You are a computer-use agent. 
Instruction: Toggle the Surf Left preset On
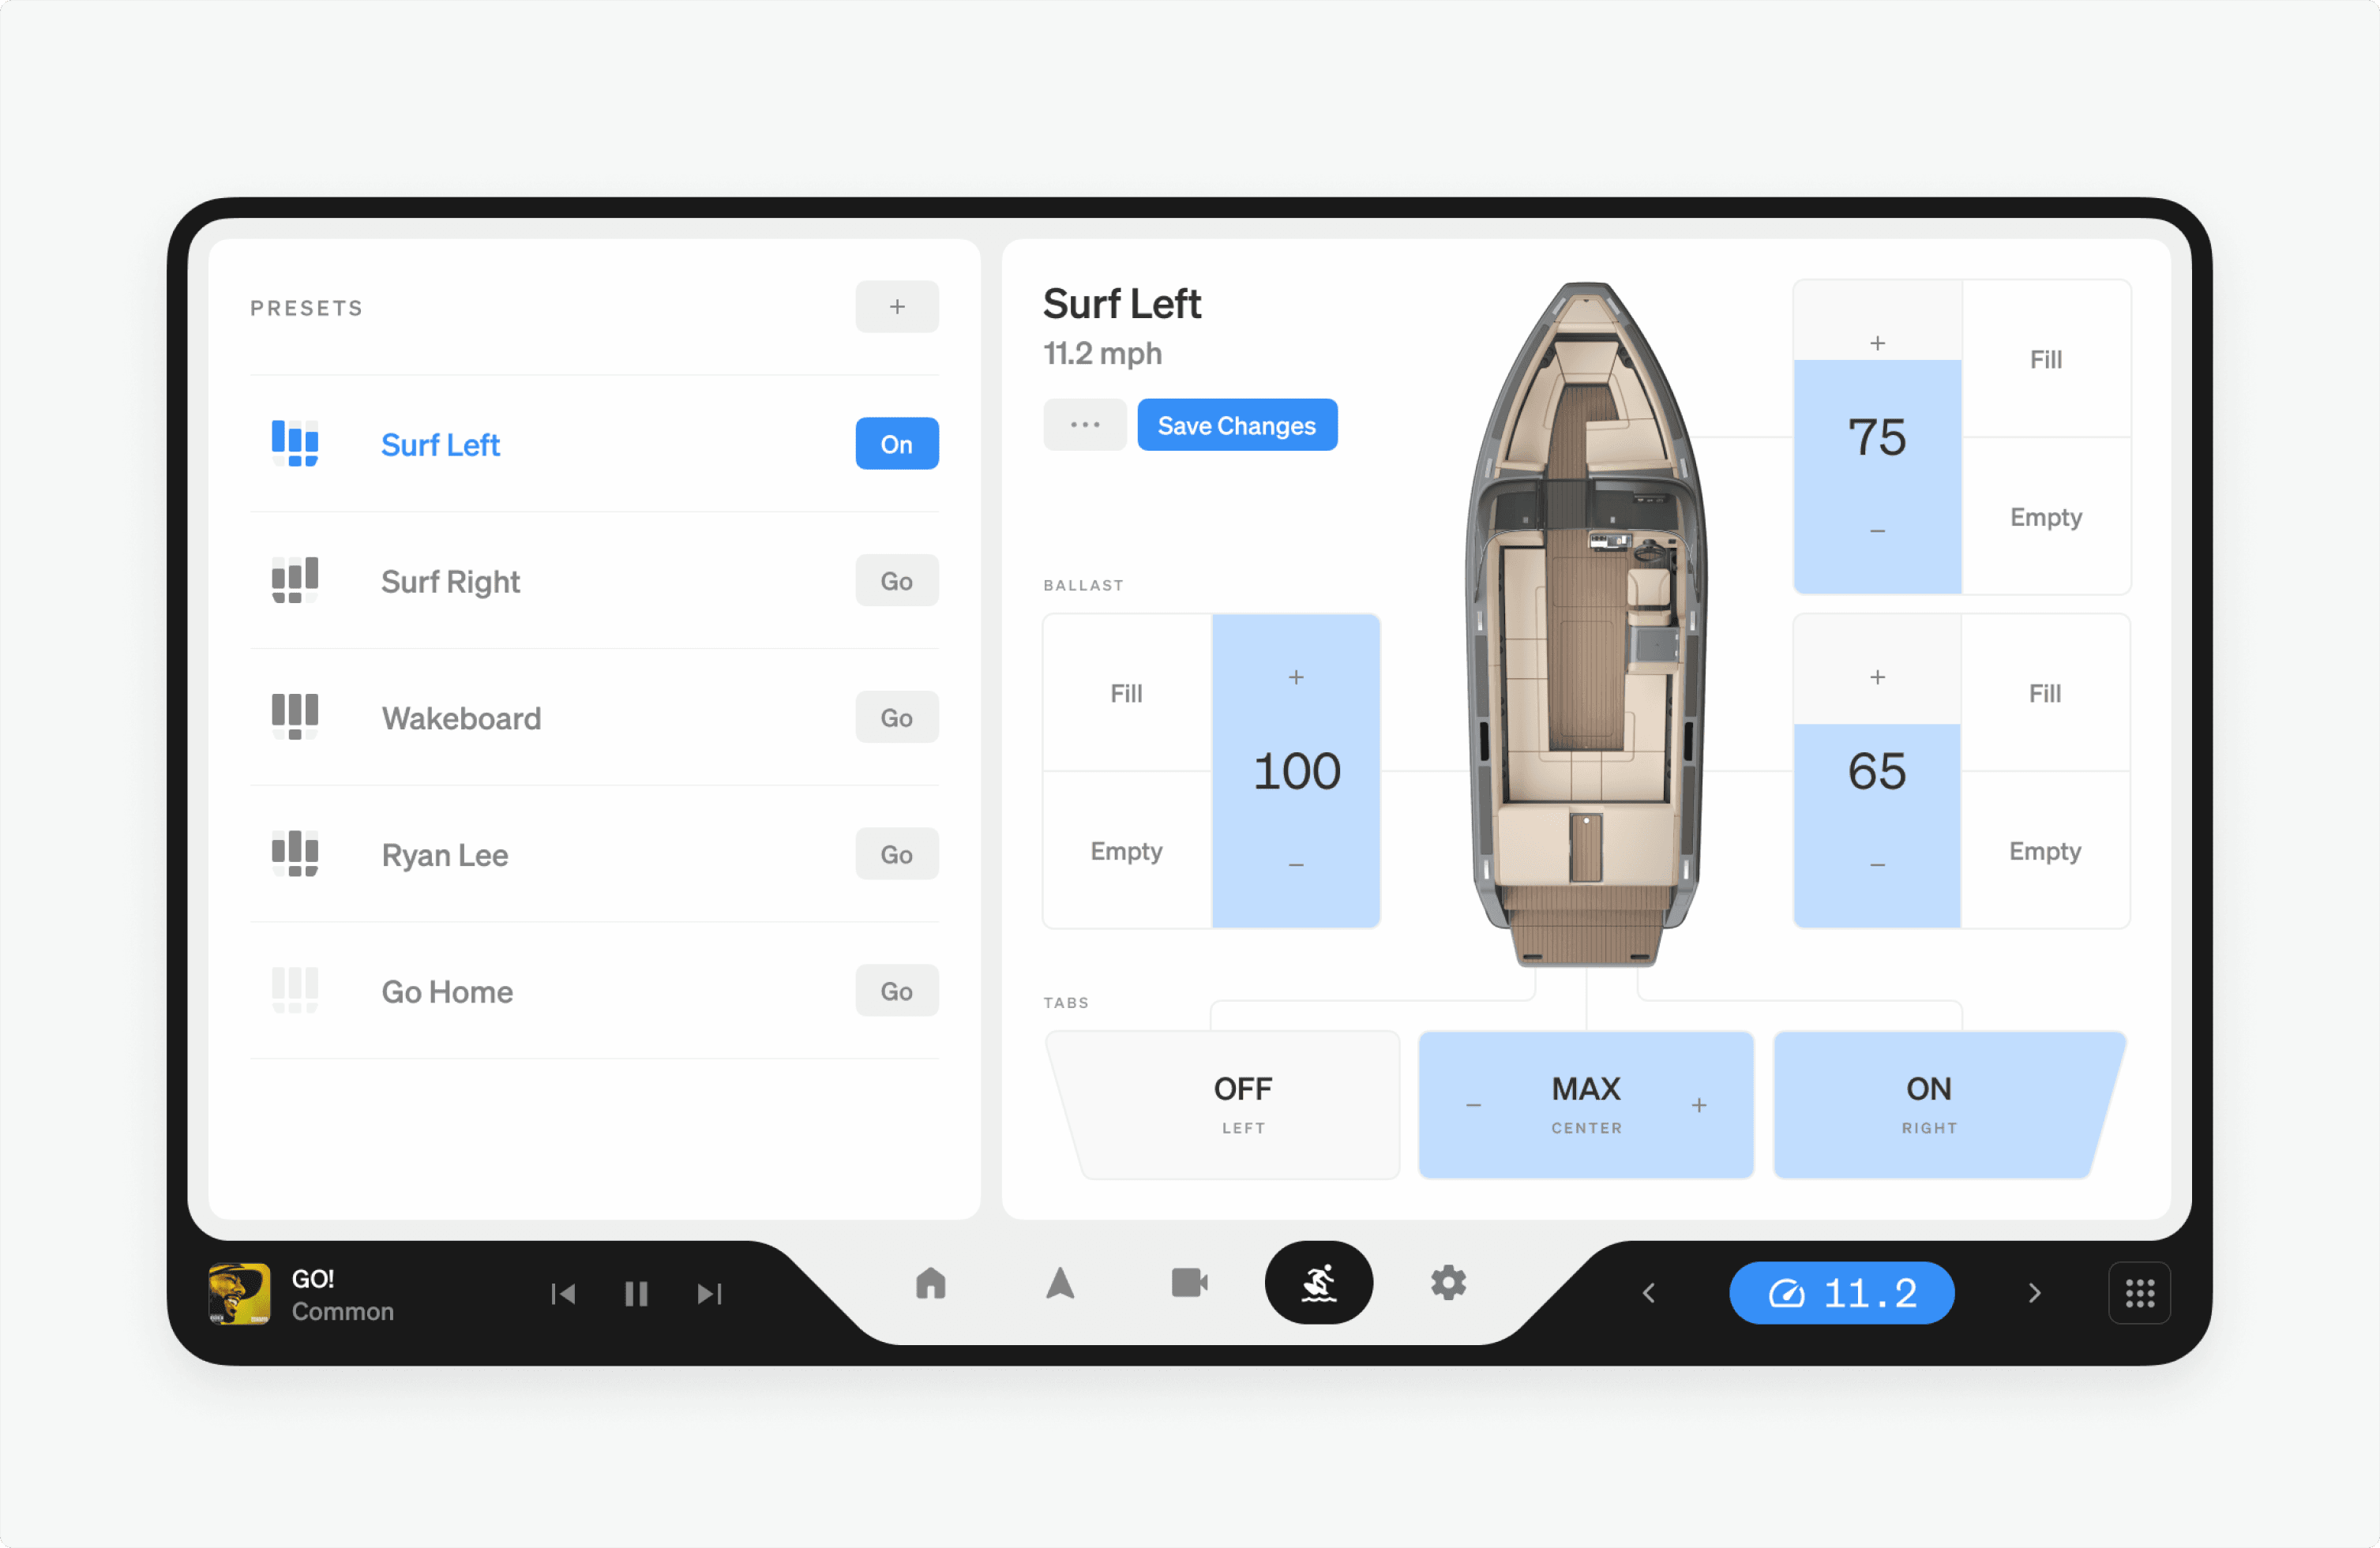coord(897,444)
